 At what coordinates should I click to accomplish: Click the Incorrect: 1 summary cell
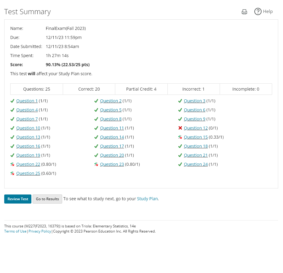193,89
